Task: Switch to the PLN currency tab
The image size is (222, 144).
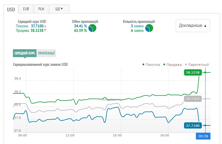Action: [41, 9]
